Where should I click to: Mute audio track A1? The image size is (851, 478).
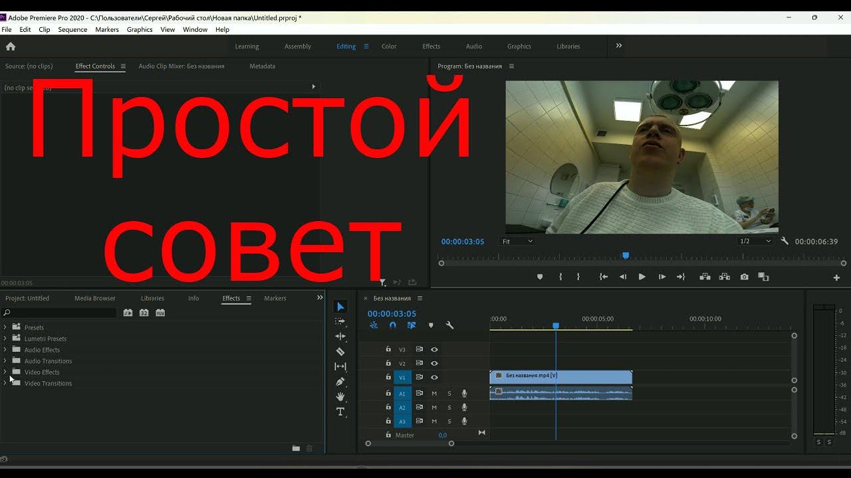tap(434, 394)
